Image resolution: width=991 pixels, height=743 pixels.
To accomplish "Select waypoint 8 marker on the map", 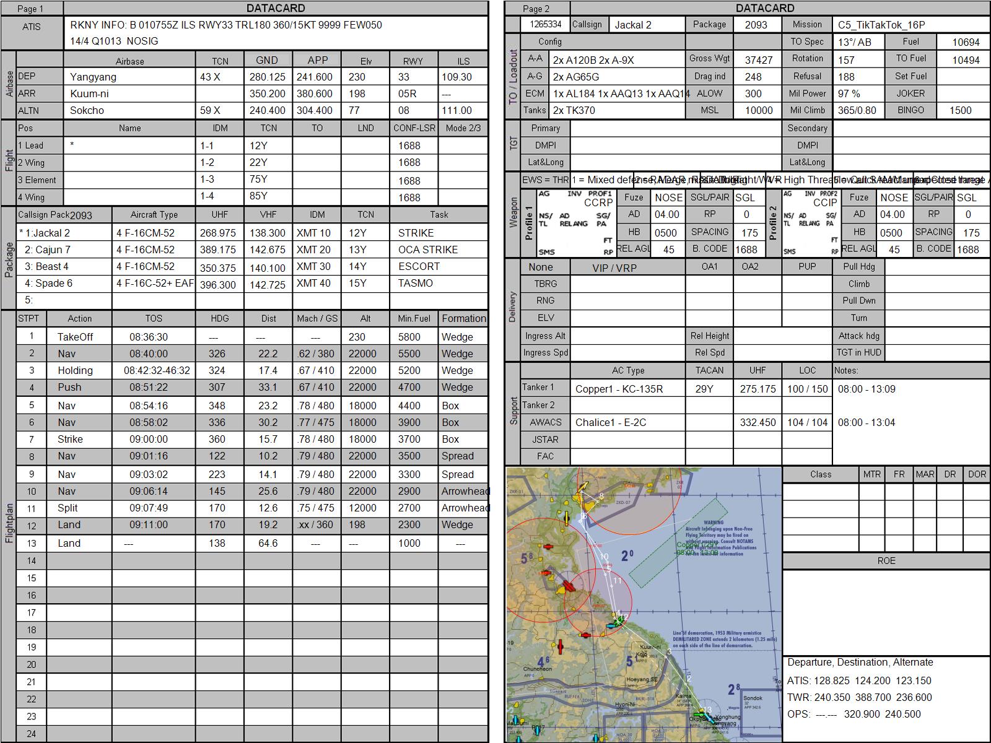I will [x=601, y=497].
